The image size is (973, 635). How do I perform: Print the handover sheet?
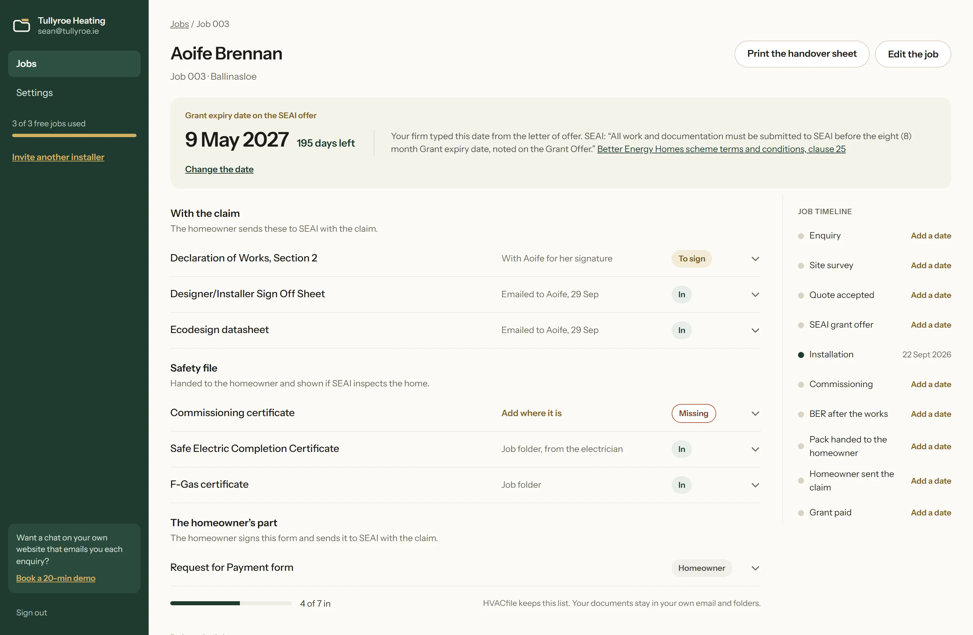click(801, 54)
